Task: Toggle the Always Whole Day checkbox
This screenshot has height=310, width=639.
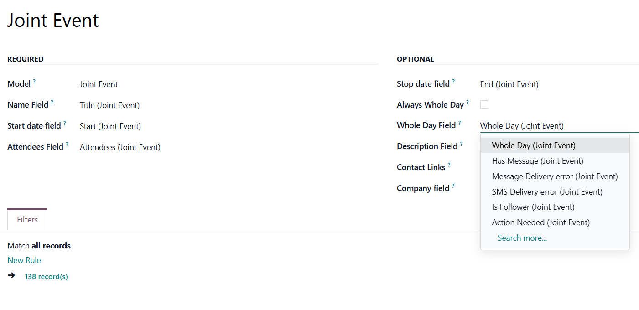Action: [x=484, y=104]
